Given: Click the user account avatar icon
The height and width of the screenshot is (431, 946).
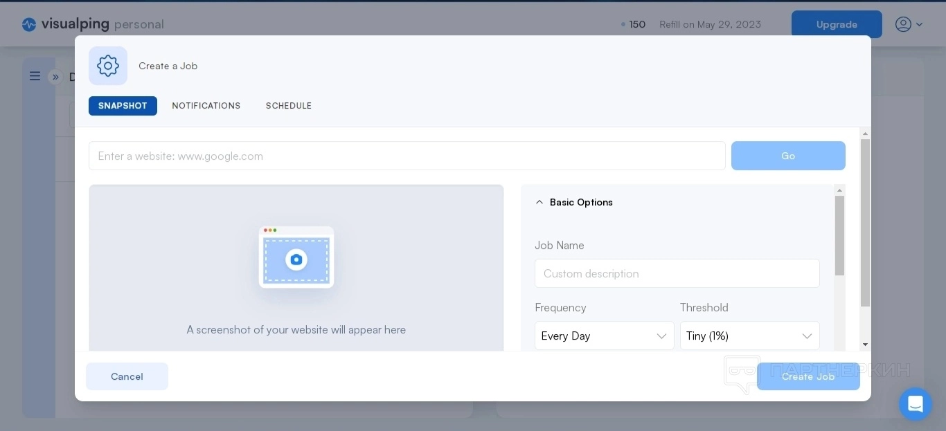Looking at the screenshot, I should [x=903, y=24].
